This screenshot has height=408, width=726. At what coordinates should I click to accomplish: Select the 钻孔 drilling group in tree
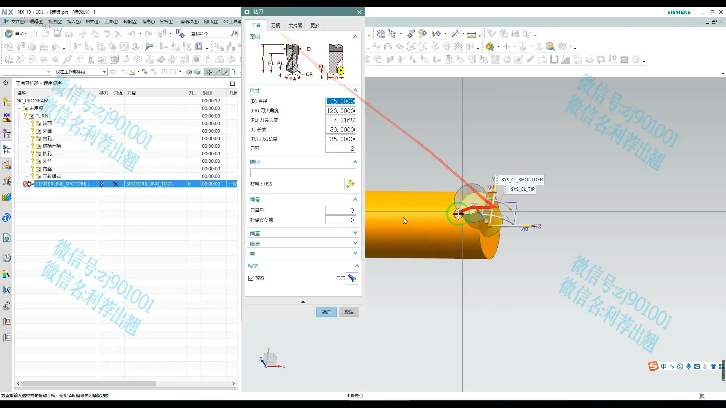click(47, 154)
